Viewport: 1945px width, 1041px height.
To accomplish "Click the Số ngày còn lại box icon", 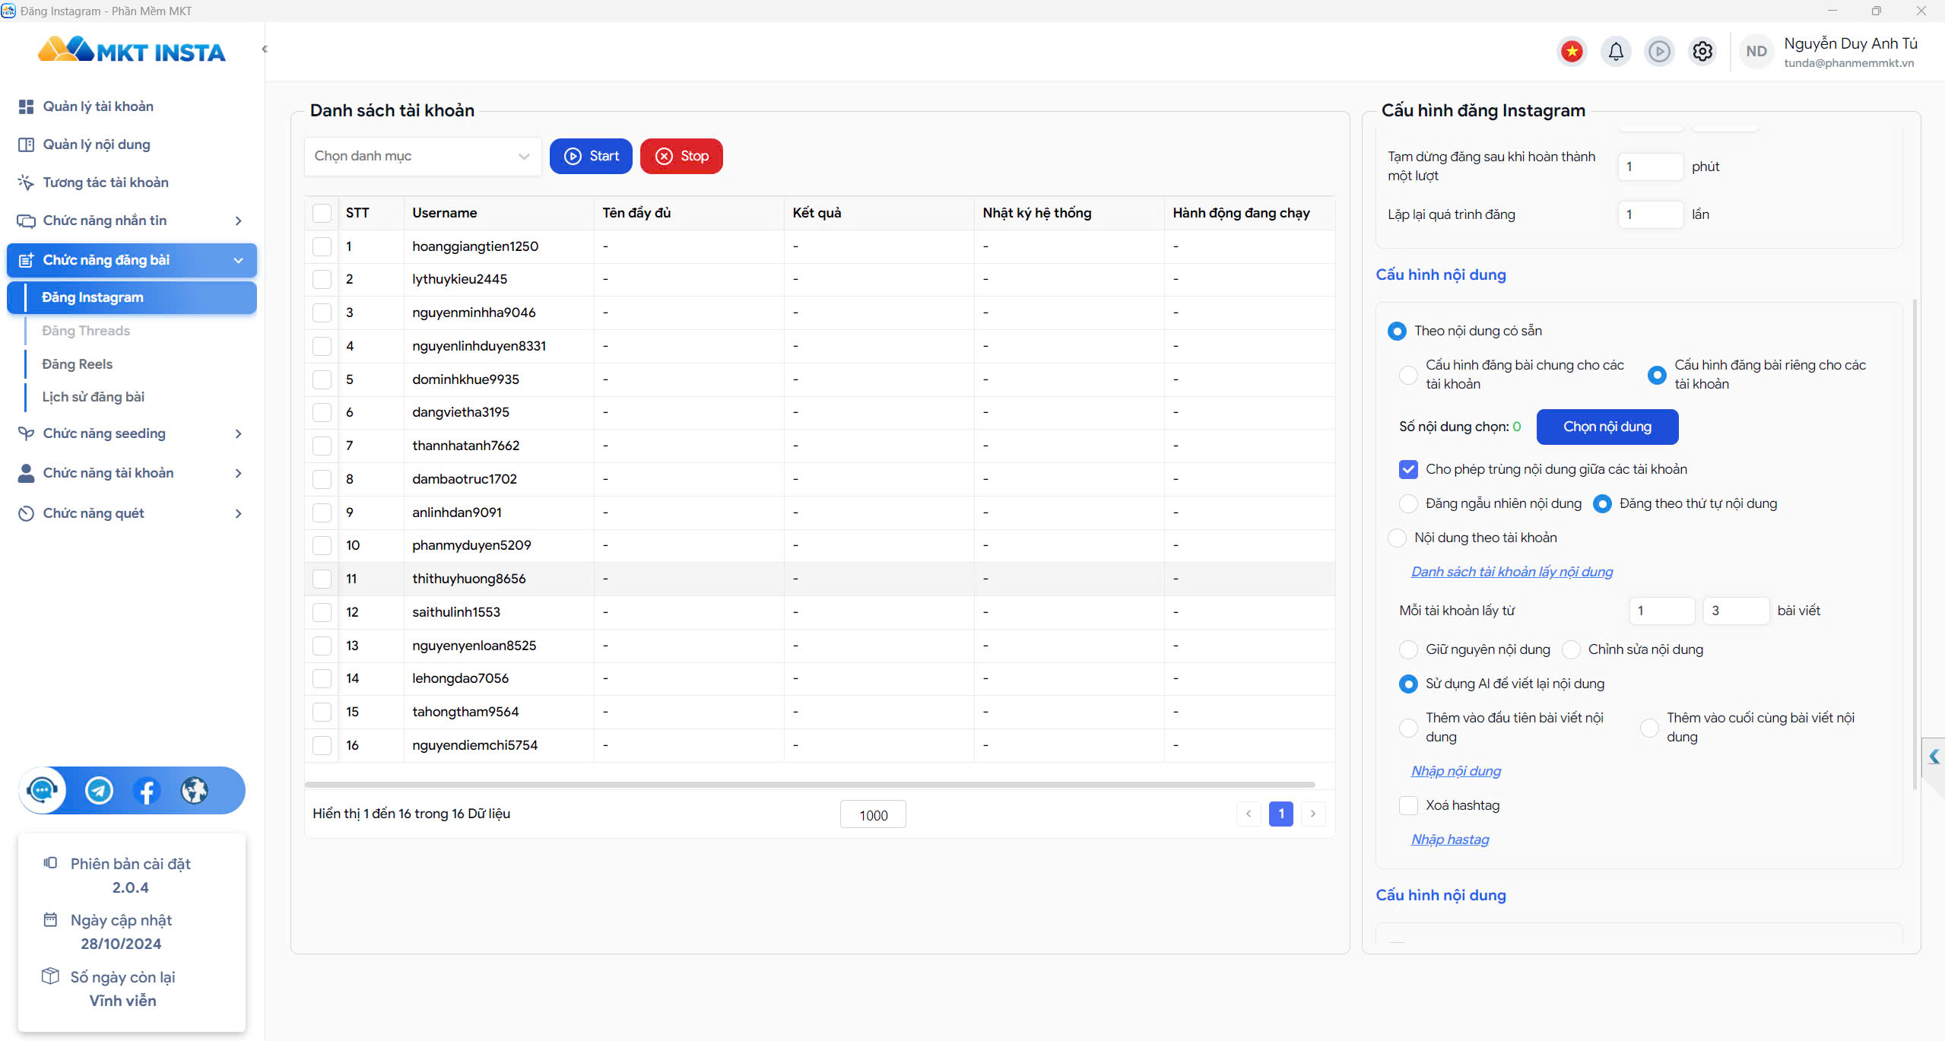I will (50, 976).
